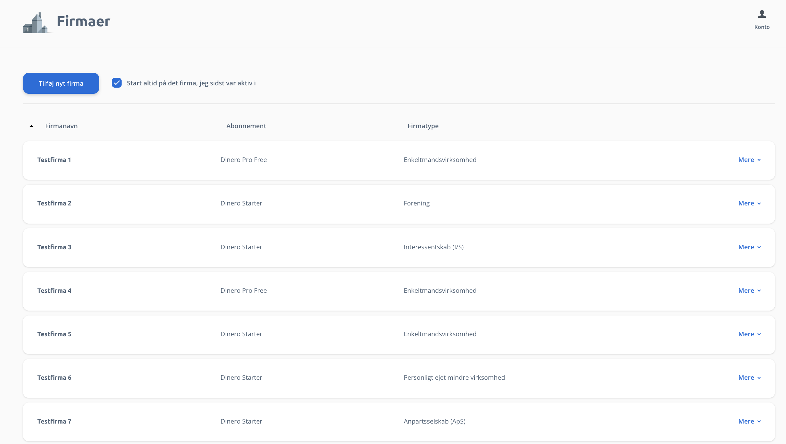
Task: Click 'Dinero Starter' in Testfirma 6 row
Action: point(241,377)
